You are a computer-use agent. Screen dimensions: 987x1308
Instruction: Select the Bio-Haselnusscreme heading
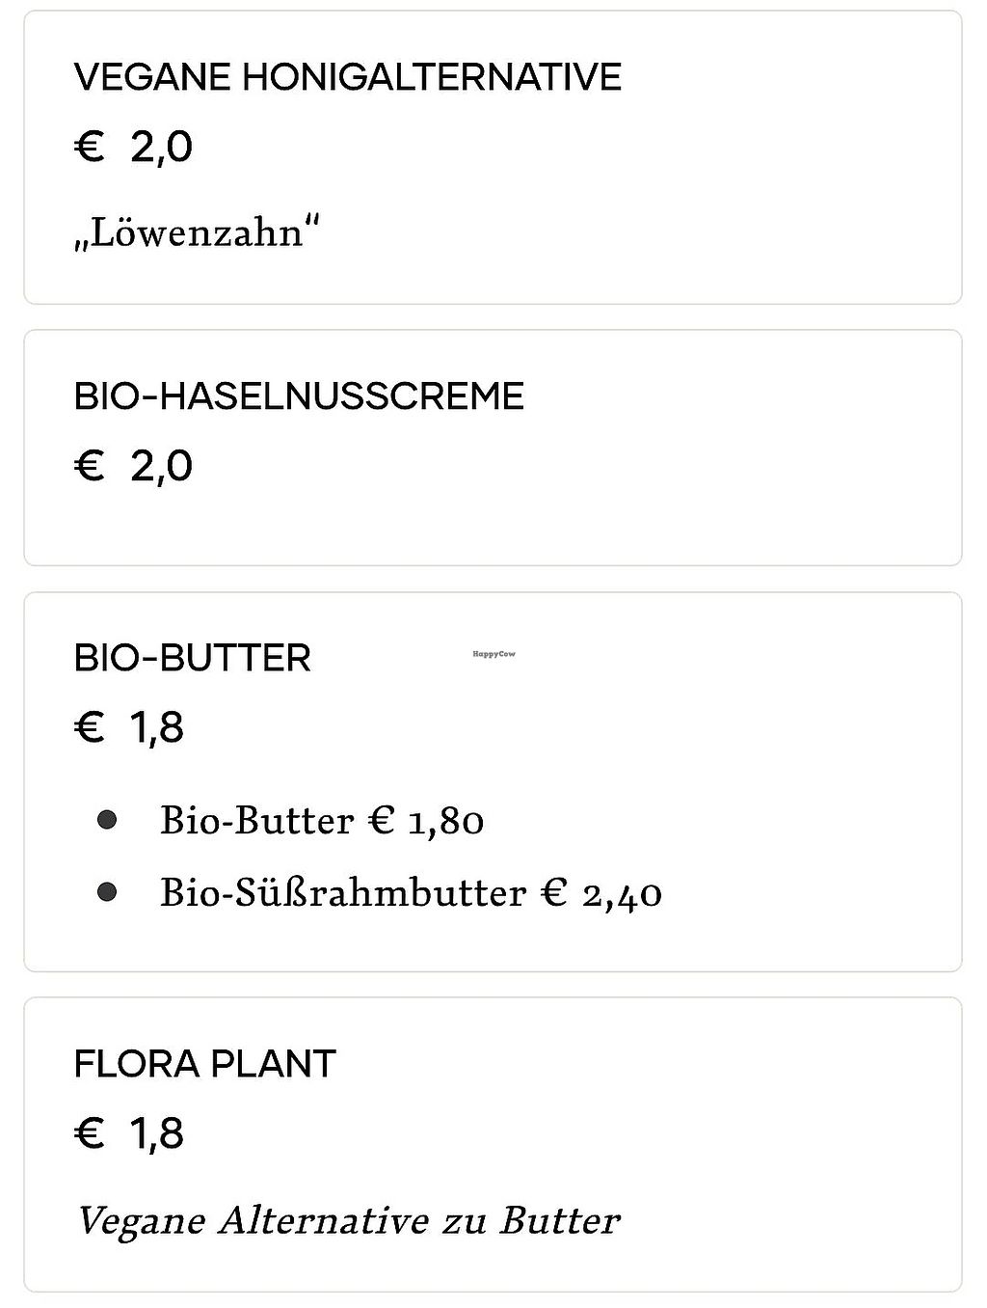coord(299,396)
